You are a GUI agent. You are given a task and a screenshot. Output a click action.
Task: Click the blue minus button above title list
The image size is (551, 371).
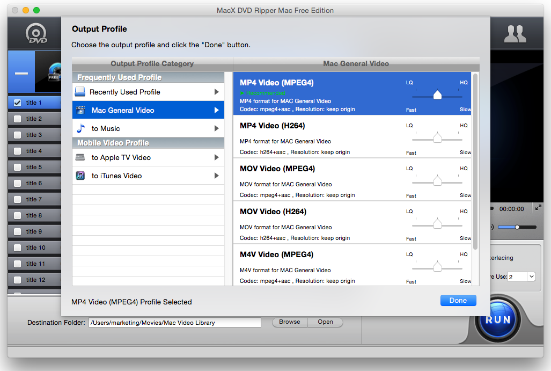point(21,73)
